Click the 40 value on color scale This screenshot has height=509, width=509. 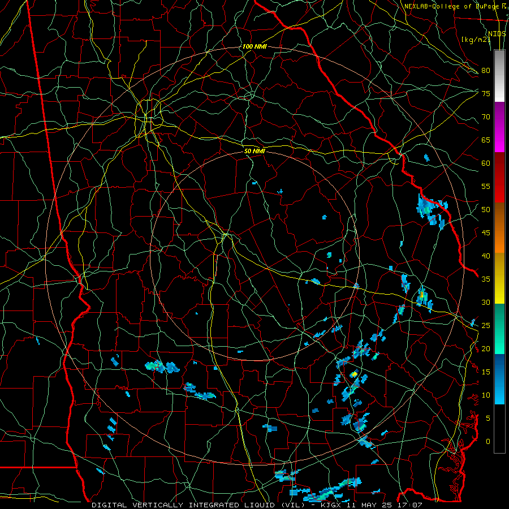tap(486, 256)
